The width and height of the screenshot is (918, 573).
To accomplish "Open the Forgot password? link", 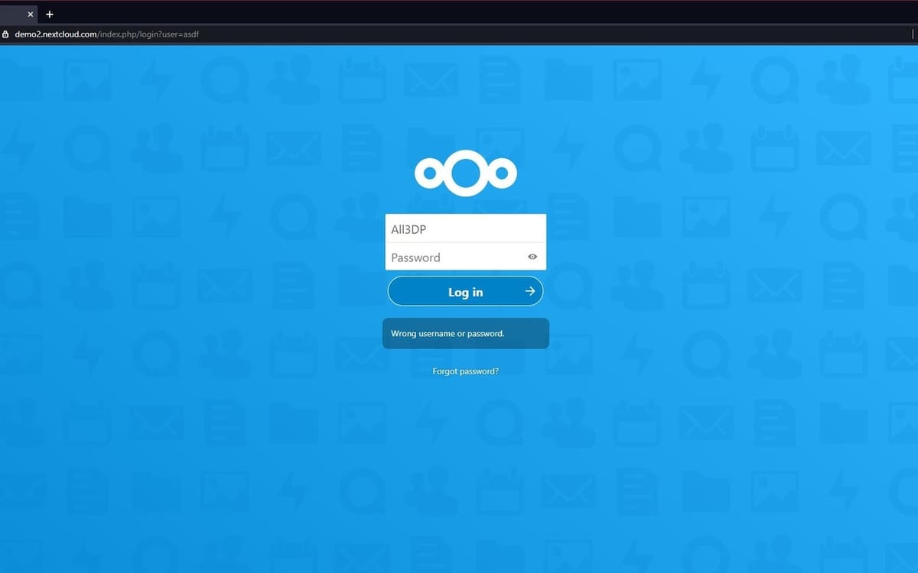I will coord(466,371).
